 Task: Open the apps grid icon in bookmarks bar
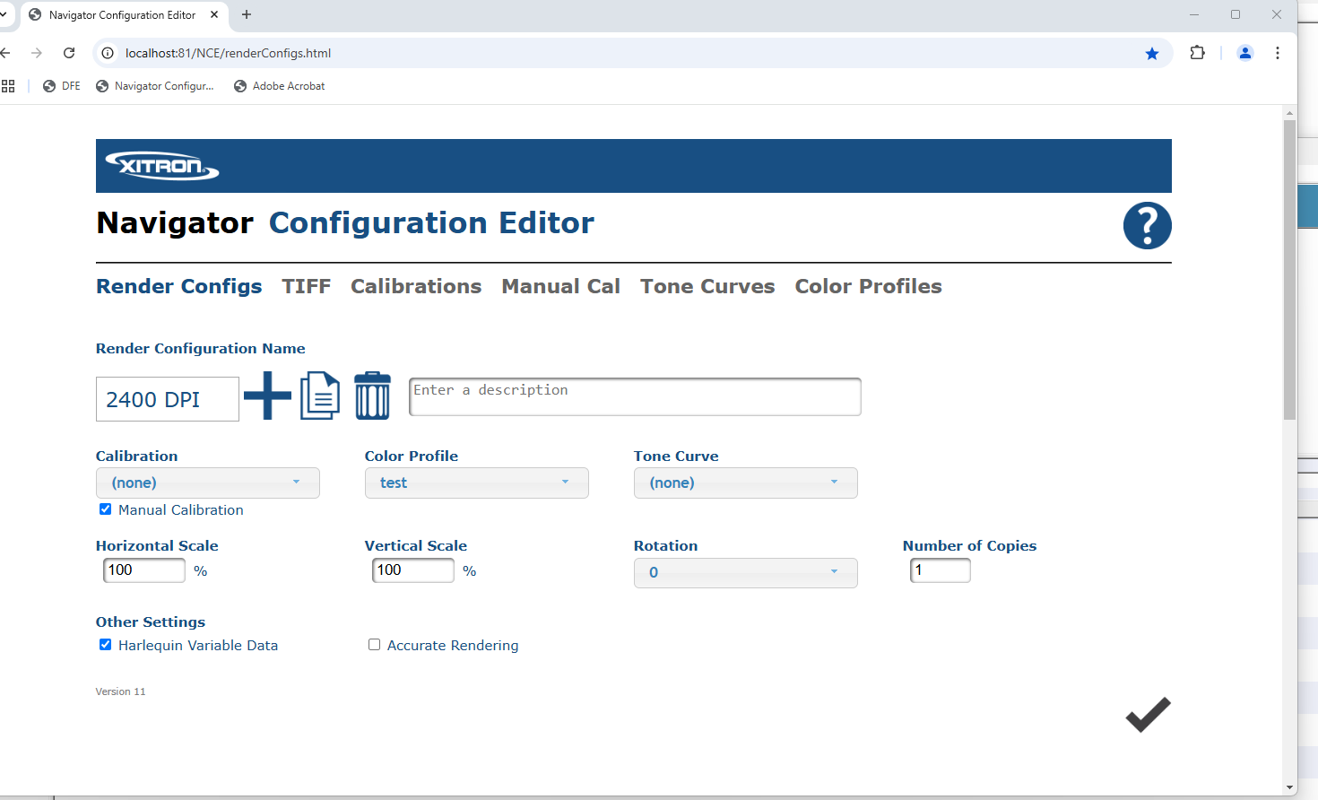point(8,86)
